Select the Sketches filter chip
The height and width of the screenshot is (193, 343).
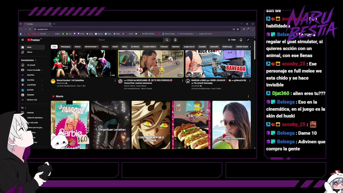(176, 47)
